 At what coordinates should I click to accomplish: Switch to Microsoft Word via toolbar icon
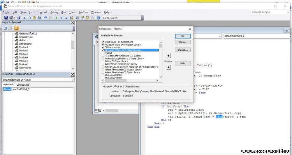click(x=6, y=18)
